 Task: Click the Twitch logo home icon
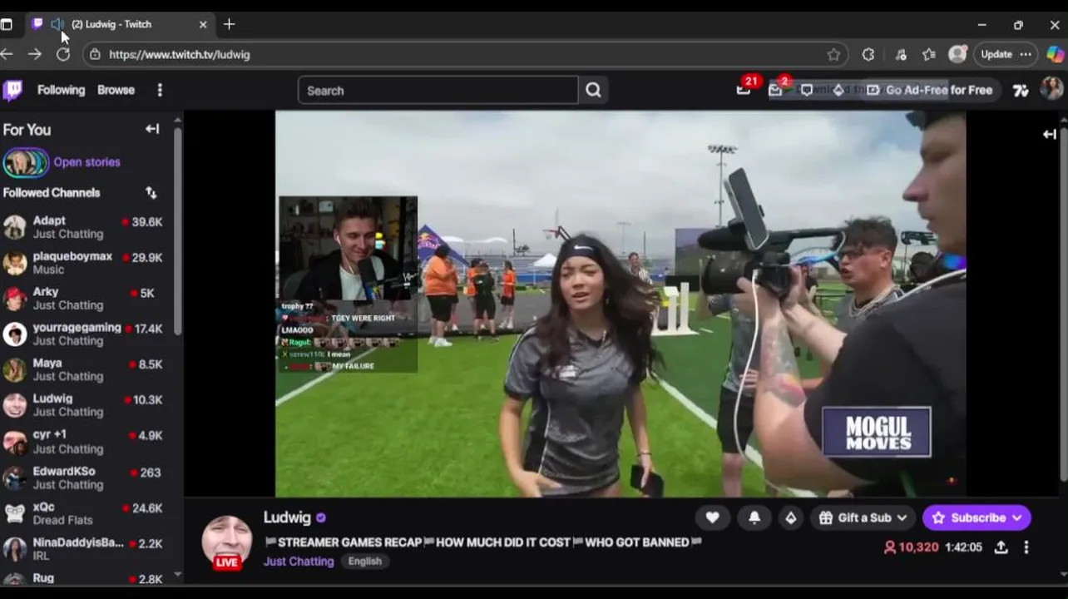pos(12,90)
